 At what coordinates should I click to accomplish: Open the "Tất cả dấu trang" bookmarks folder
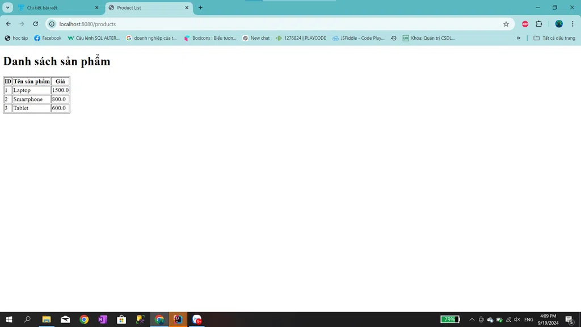click(554, 38)
